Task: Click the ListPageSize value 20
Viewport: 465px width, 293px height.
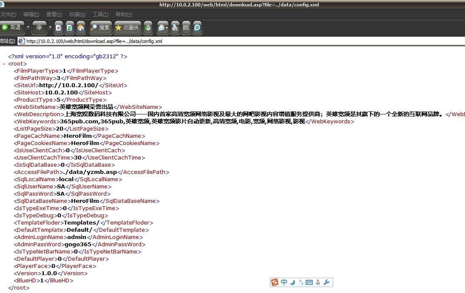Action: click(60, 129)
